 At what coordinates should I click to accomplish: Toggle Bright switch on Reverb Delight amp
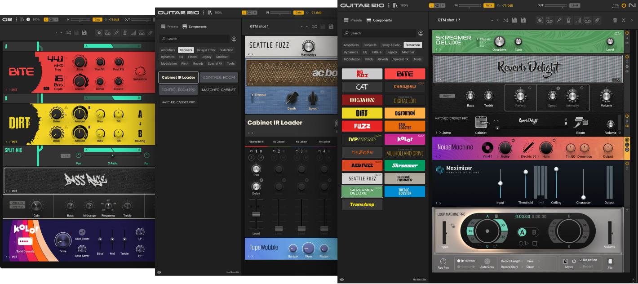point(447,96)
